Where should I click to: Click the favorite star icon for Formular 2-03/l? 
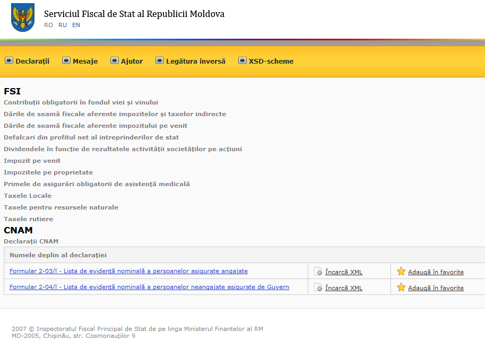coord(401,272)
